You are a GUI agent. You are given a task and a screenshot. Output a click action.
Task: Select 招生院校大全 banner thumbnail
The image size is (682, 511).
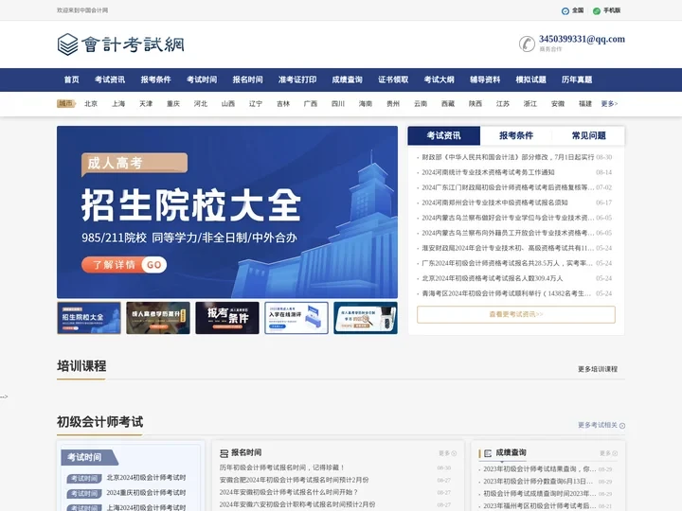click(89, 318)
